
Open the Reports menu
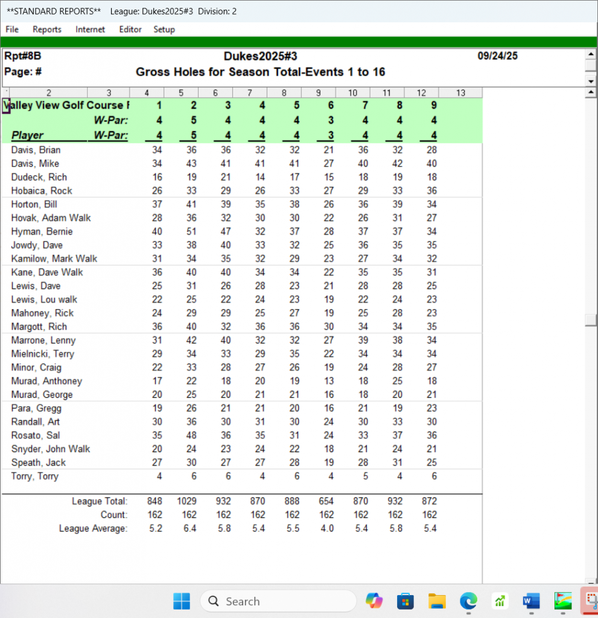(x=47, y=30)
